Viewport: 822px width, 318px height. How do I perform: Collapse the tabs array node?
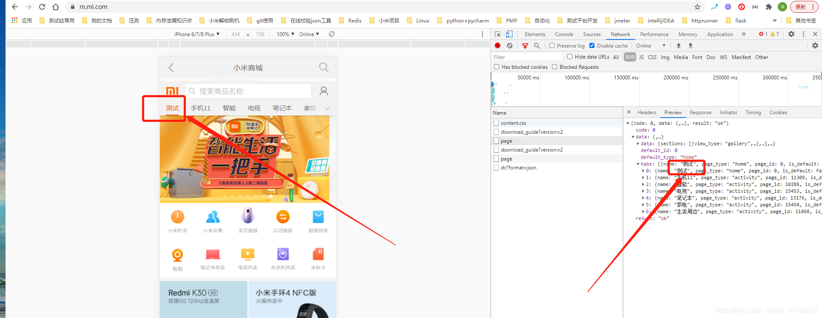coord(638,164)
